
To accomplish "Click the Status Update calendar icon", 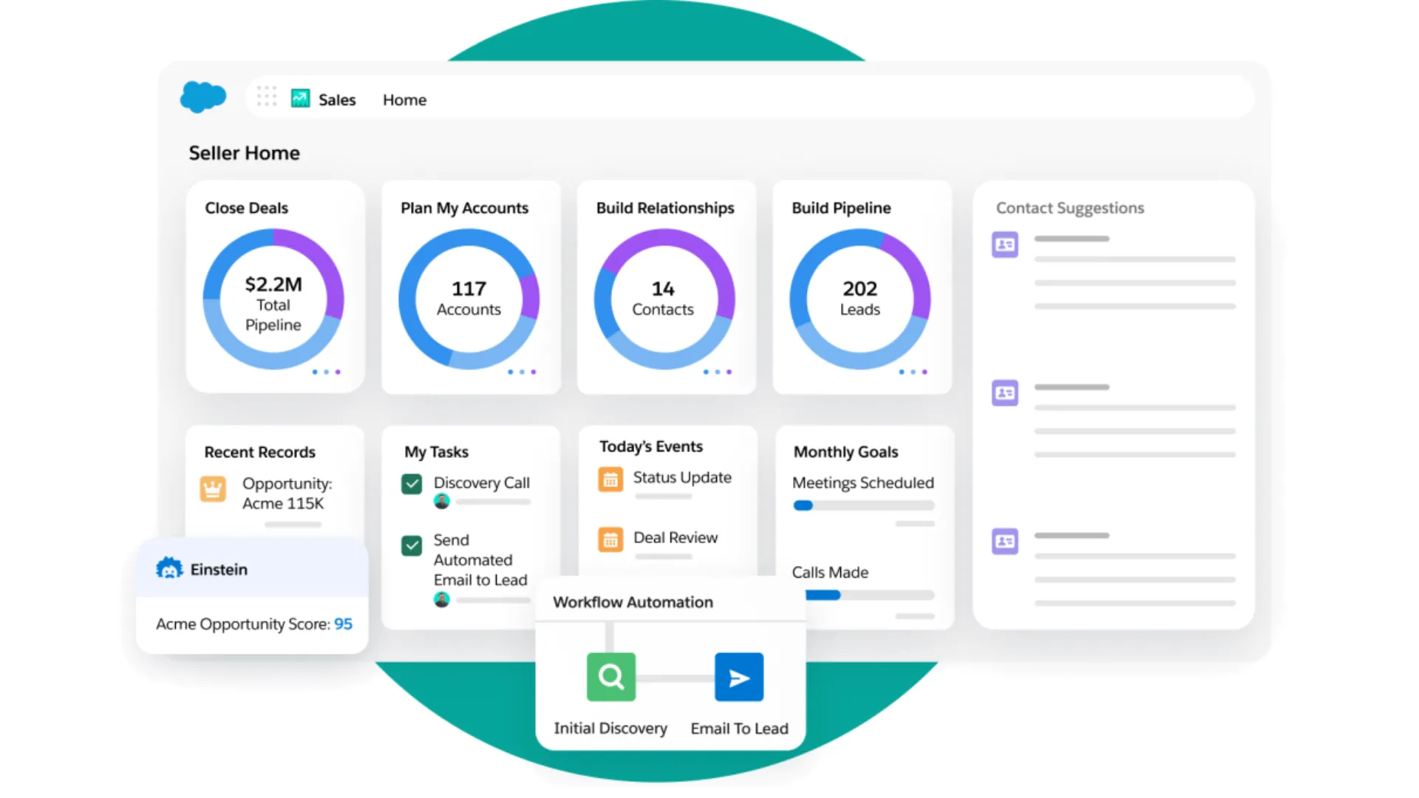I will point(610,480).
